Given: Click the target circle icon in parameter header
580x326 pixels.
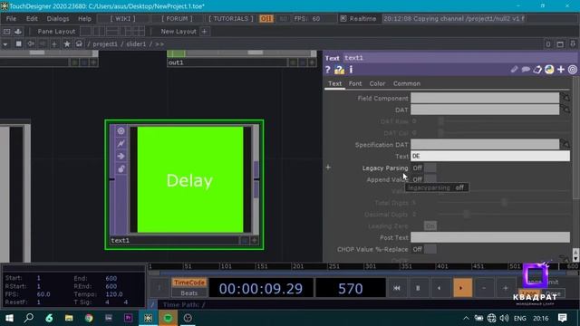Looking at the screenshot, I should click(x=572, y=70).
